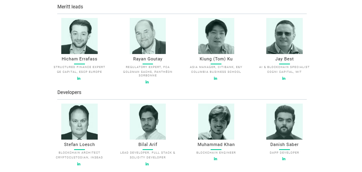Image resolution: width=362 pixels, height=172 pixels.
Task: Click the name Bilal Arif
Action: [148, 144]
